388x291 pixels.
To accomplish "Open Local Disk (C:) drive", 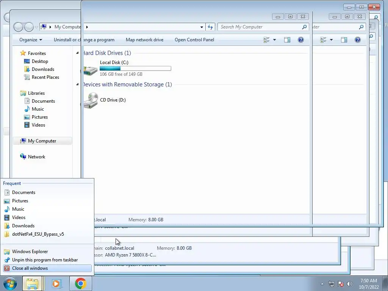I will click(x=127, y=68).
